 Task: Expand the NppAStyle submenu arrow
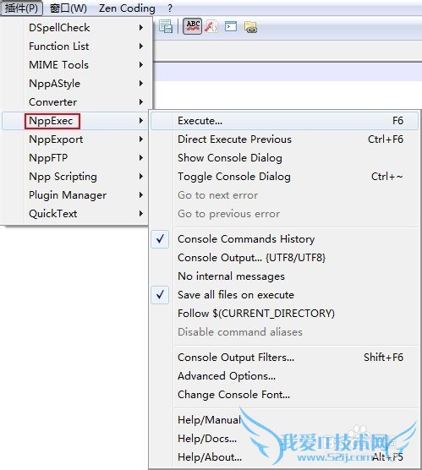pyautogui.click(x=141, y=84)
